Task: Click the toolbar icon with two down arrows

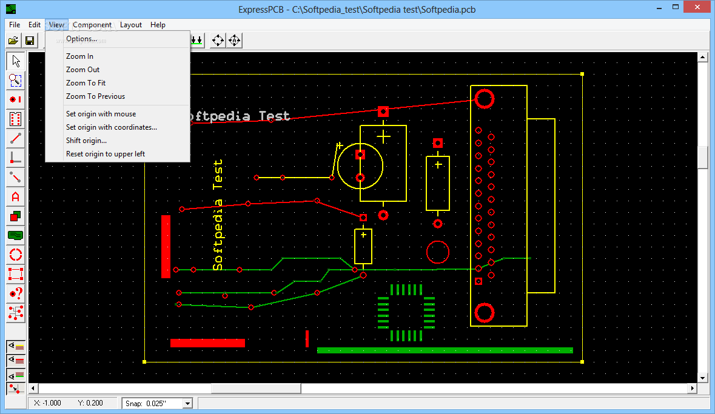Action: point(197,41)
